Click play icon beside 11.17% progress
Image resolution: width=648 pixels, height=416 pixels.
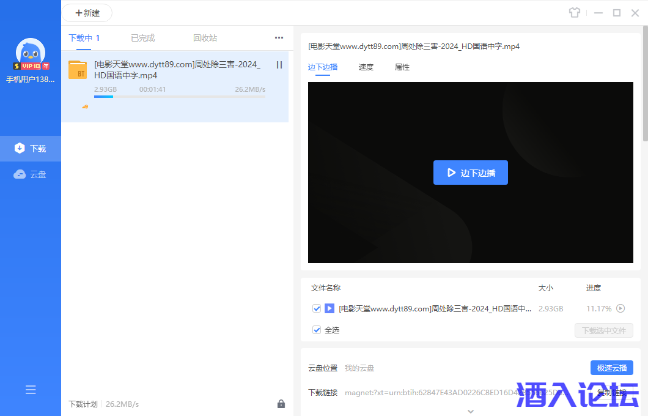click(x=620, y=308)
